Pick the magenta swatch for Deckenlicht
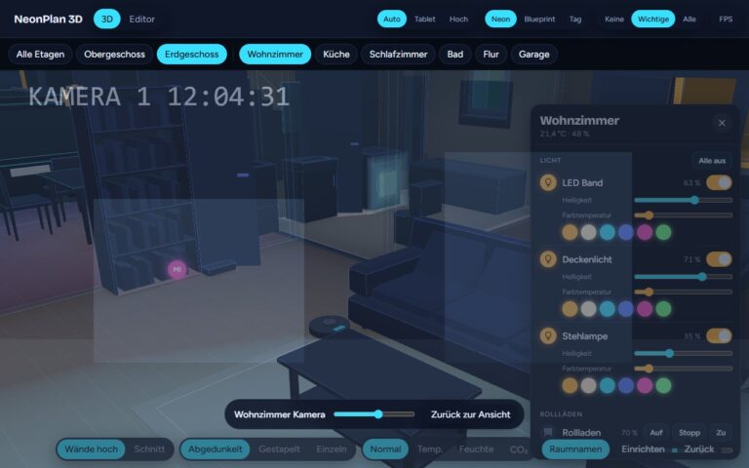The height and width of the screenshot is (468, 749). tap(645, 309)
